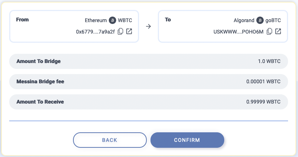Click the Algorand network label
The width and height of the screenshot is (298, 157).
pyautogui.click(x=244, y=20)
